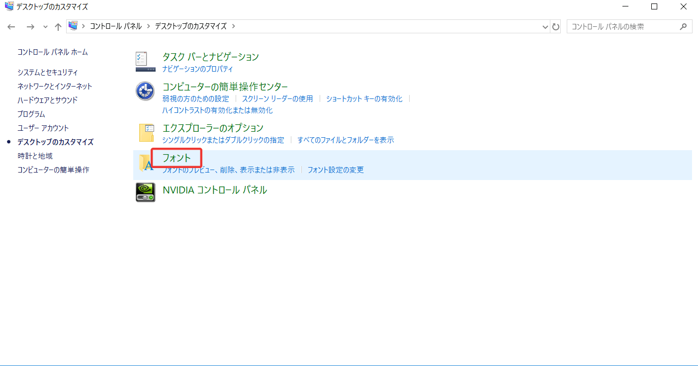Click the refresh button beside address bar
The width and height of the screenshot is (698, 366).
[556, 27]
